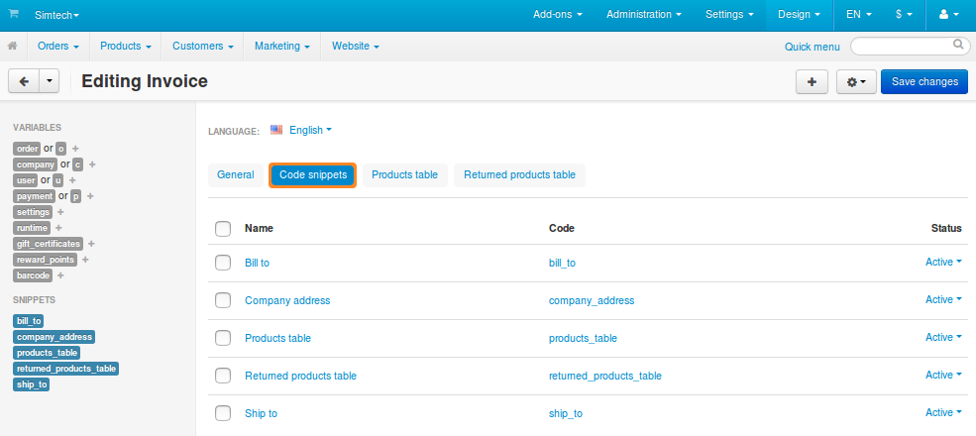976x436 pixels.
Task: Open the Customers menu
Action: click(x=203, y=47)
